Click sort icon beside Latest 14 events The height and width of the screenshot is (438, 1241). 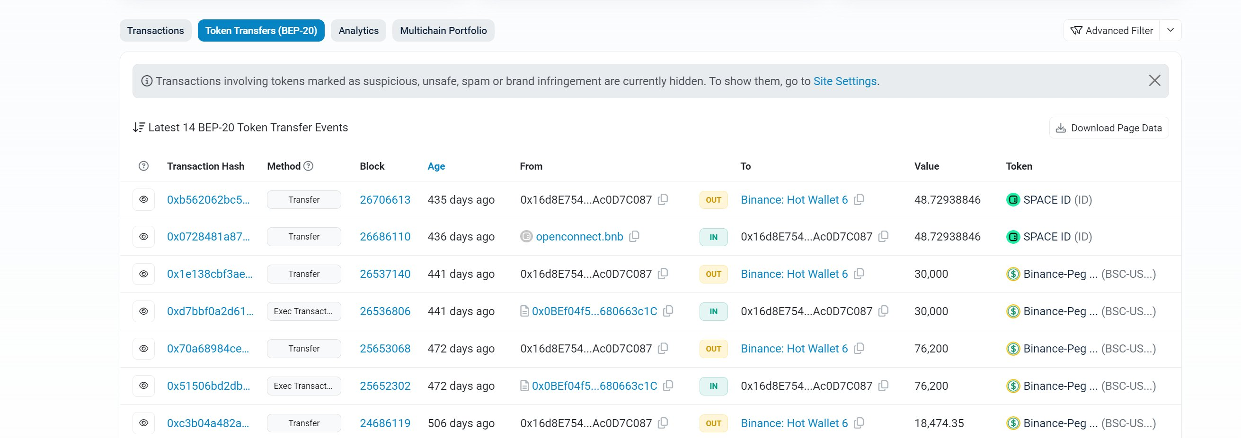click(x=139, y=128)
